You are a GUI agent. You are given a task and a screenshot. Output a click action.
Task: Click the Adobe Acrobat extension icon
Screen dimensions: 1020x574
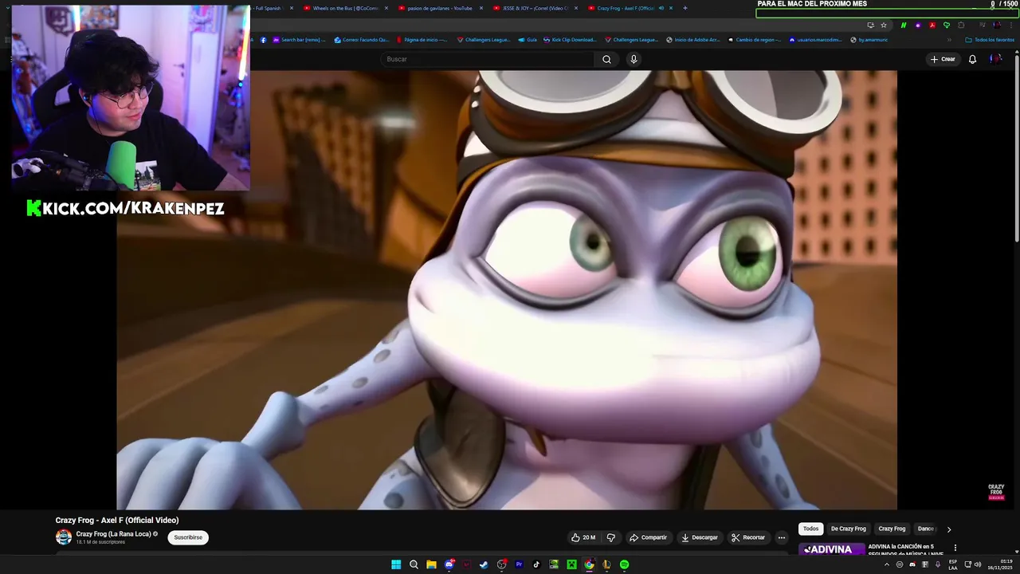932,25
